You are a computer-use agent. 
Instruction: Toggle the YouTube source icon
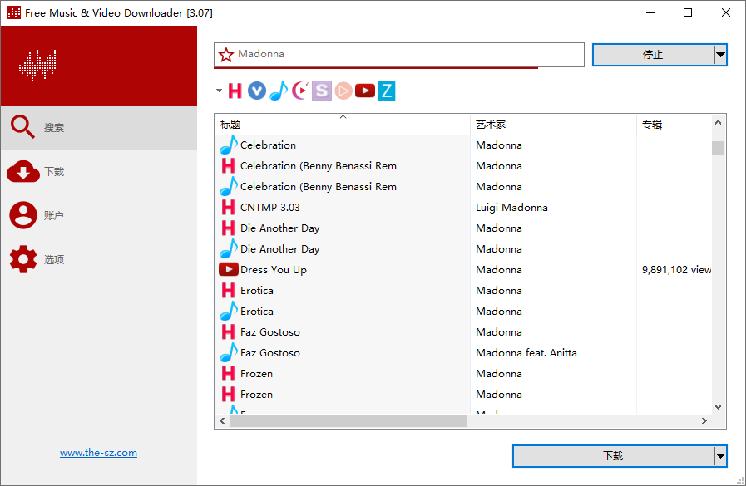click(x=365, y=91)
